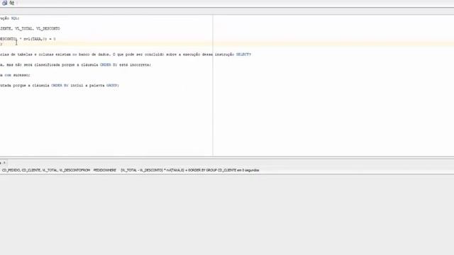454x255 pixels.
Task: Click the status message mentioning 'ORDER BY GROUP CD_CLIENTE'
Action: (x=131, y=170)
